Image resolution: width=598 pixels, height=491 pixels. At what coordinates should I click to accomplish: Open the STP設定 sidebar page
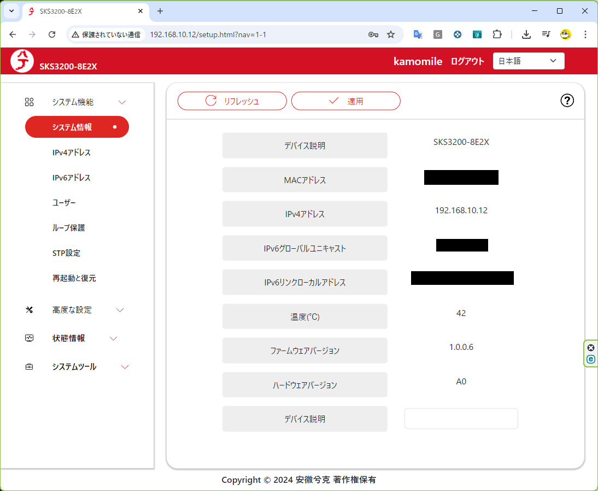(66, 253)
